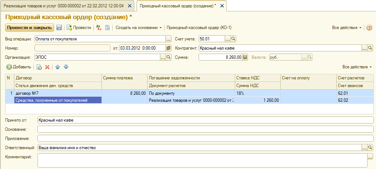
Task: Click the Дт/Кт postings icon
Action: (98, 28)
